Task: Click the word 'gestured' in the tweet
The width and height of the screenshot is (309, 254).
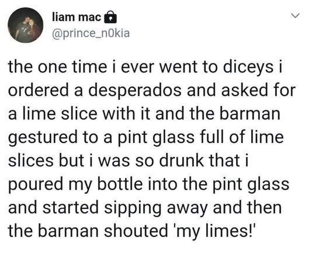Action: click(x=43, y=137)
